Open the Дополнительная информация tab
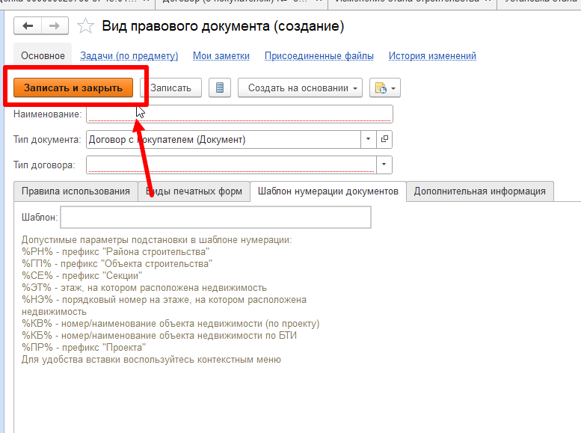Viewport: 581px width, 433px height. tap(479, 191)
